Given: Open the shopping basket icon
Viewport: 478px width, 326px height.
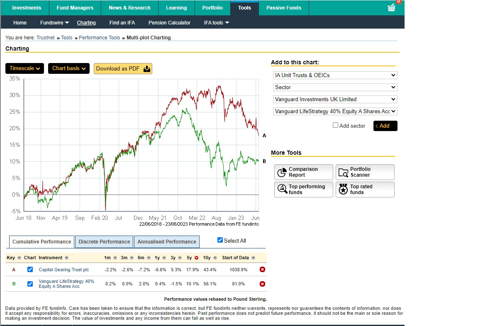Looking at the screenshot, I should click(x=391, y=7).
